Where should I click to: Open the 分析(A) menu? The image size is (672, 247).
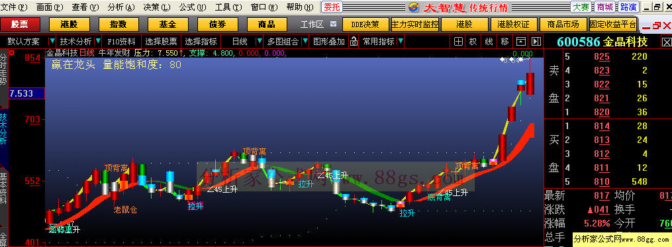(x=121, y=7)
